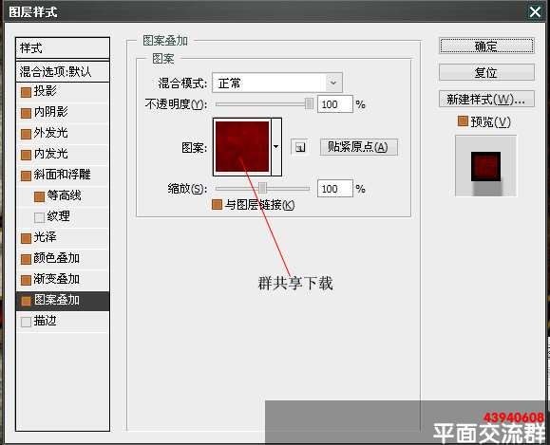The image size is (550, 445).
Task: Click the 不透明度 slider handle
Action: coord(309,103)
